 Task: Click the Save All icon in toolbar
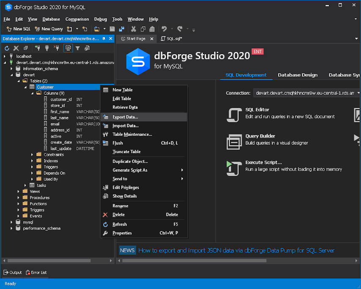pyautogui.click(x=122, y=29)
